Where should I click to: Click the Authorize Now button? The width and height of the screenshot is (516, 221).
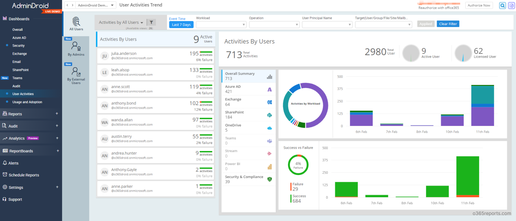(x=479, y=5)
